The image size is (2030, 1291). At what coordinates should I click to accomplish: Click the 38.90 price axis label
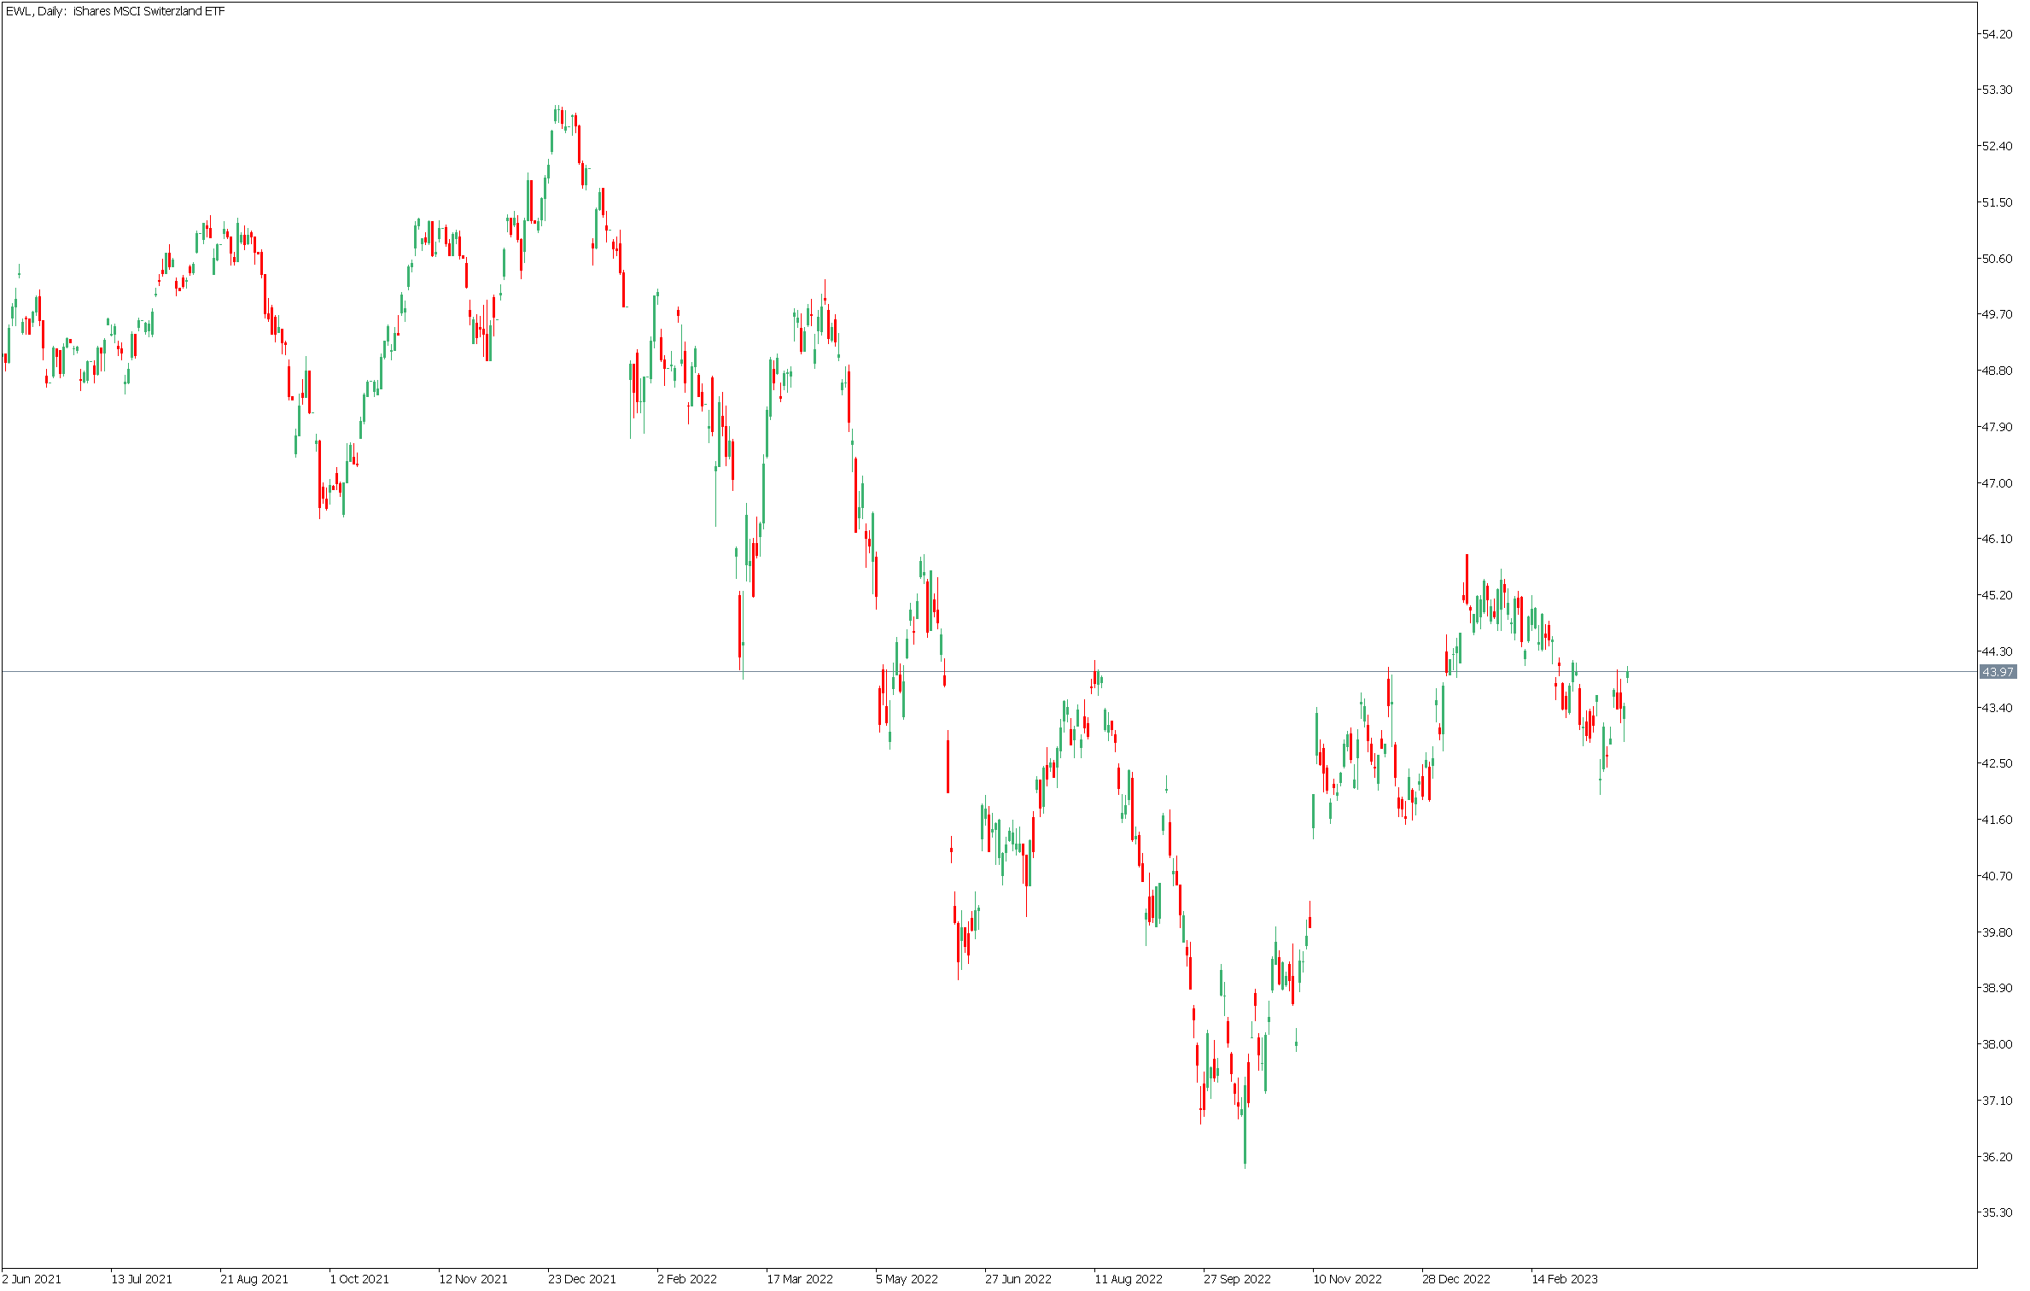click(x=1997, y=988)
